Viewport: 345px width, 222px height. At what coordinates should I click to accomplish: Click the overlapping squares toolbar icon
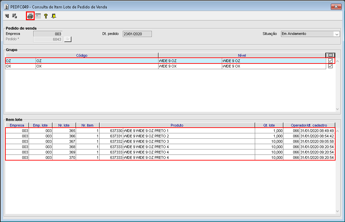tap(14, 16)
